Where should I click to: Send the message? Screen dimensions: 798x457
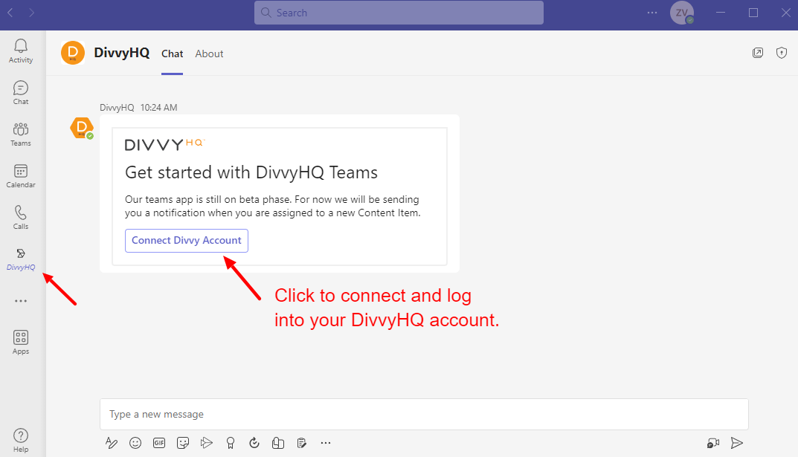coord(736,444)
